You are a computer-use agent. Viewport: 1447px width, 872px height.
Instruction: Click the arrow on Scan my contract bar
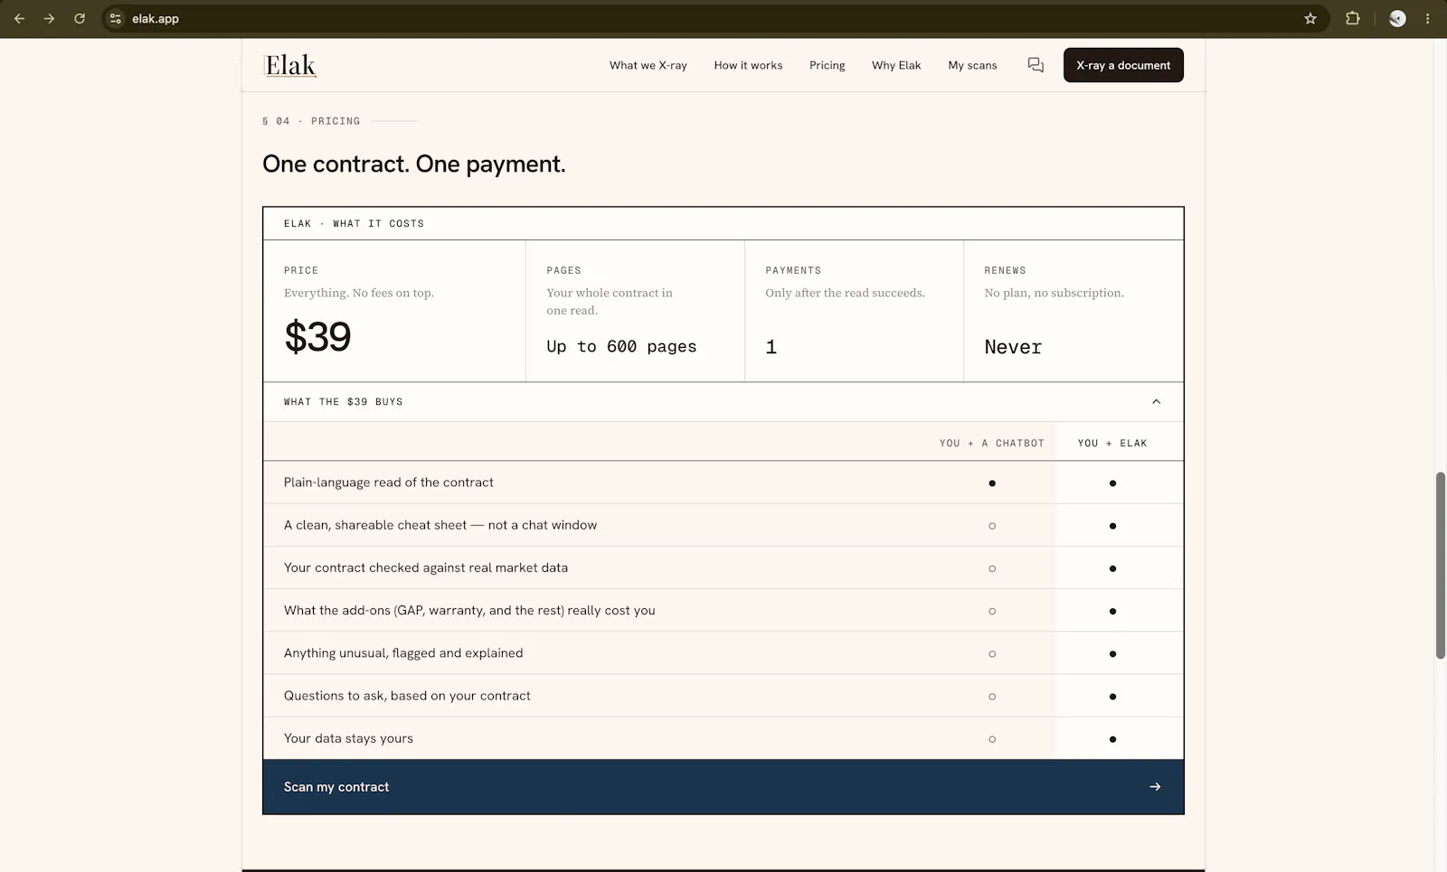[1155, 787]
